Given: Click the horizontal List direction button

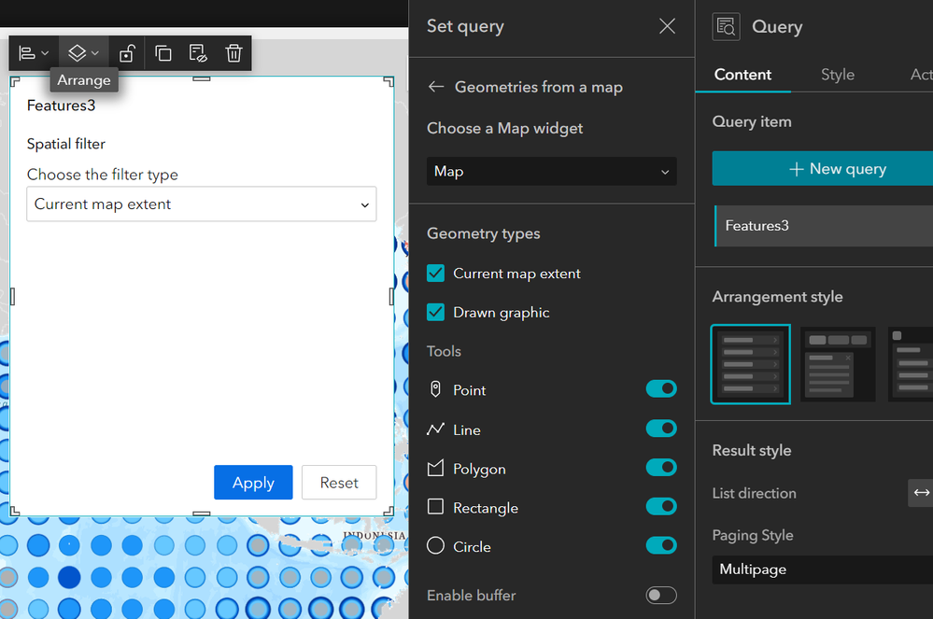Looking at the screenshot, I should tap(921, 492).
